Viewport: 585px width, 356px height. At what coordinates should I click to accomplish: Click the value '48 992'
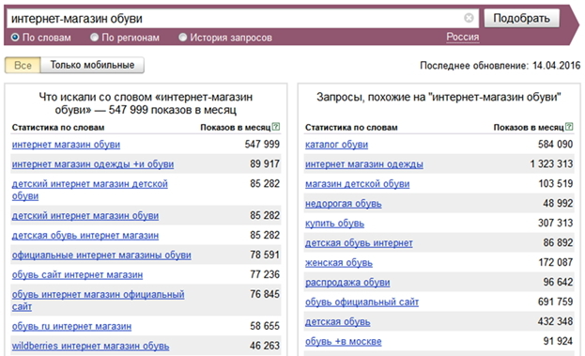click(558, 204)
